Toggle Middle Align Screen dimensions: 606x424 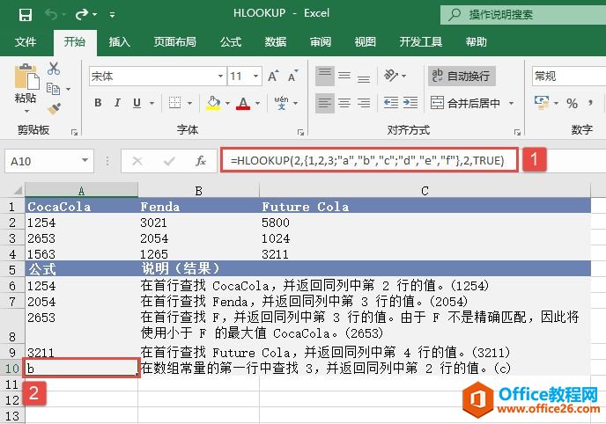[344, 76]
